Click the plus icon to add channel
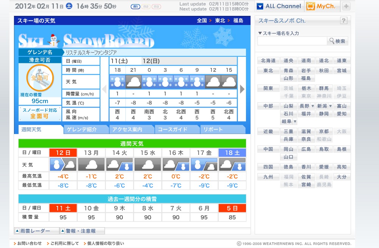The width and height of the screenshot is (379, 248). [346, 6]
